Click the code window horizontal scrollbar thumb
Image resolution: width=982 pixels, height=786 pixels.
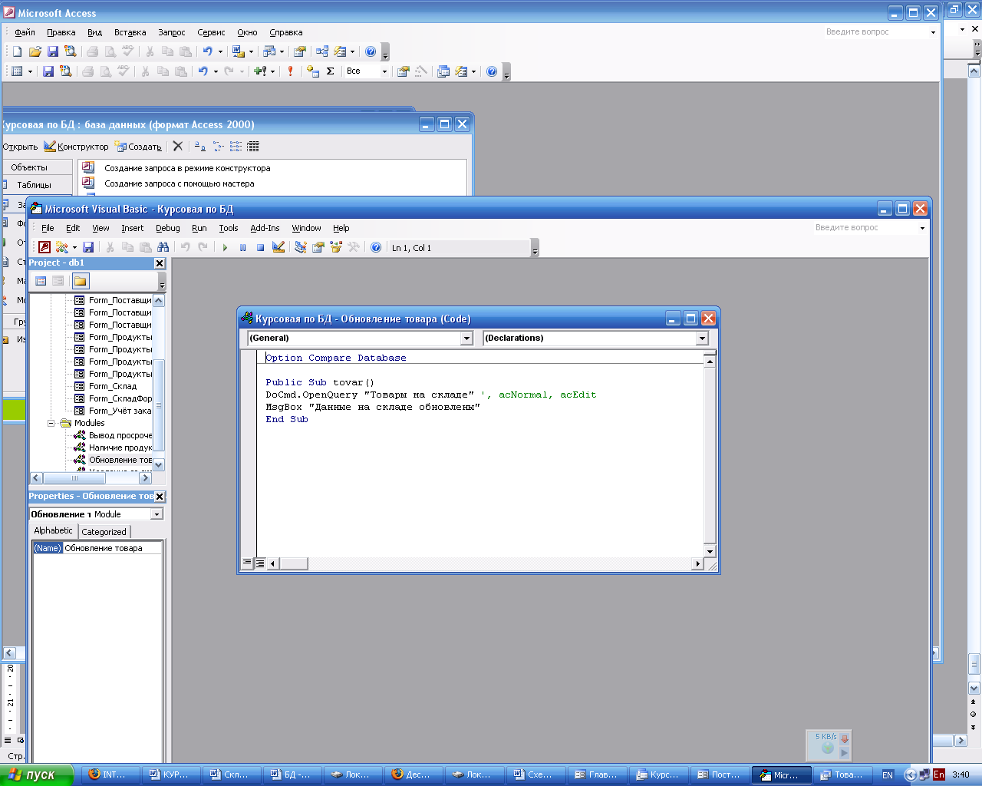pos(294,563)
